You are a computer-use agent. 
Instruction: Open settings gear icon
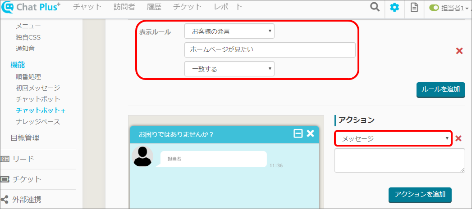click(x=394, y=7)
